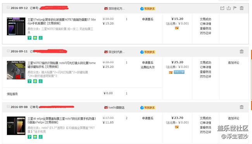Viewport: 252px width, 144px height.
Task: Click 和我联系 chat icon for 深圳世纪方 shop
Action: (148, 9)
